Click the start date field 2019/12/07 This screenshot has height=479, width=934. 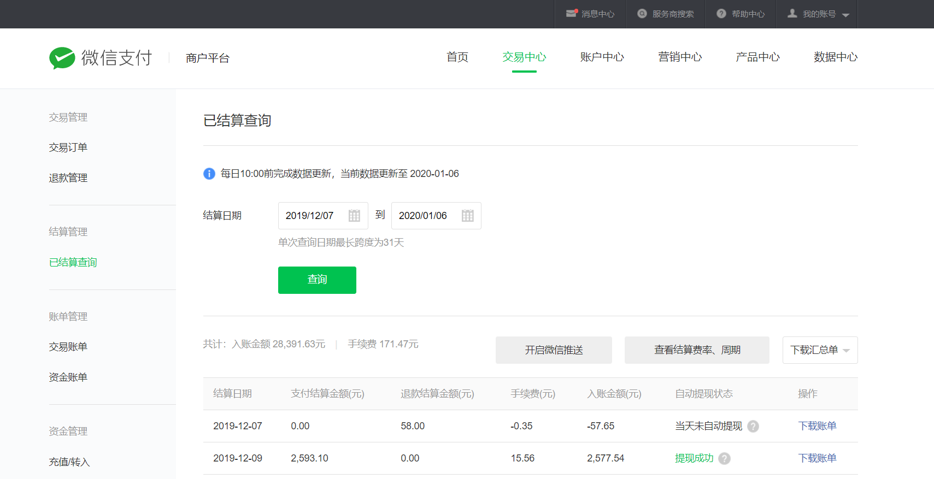[x=323, y=216]
